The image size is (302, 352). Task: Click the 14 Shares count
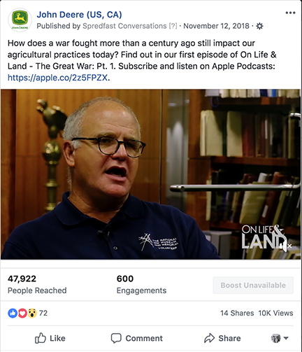[237, 313]
